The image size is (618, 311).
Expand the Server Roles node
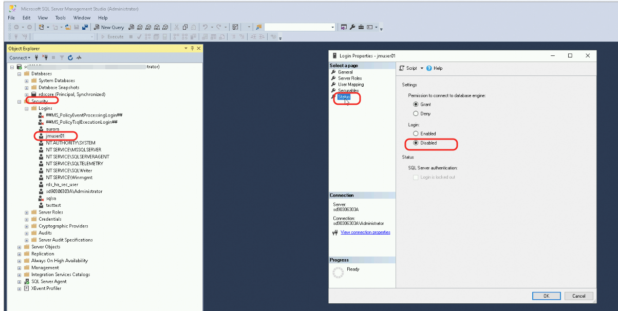point(27,212)
